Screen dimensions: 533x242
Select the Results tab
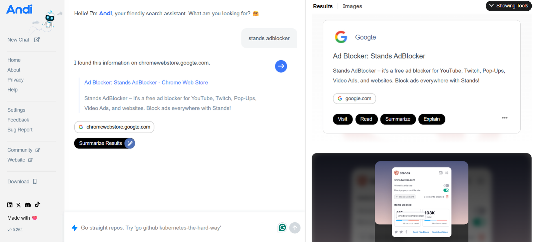pos(322,6)
